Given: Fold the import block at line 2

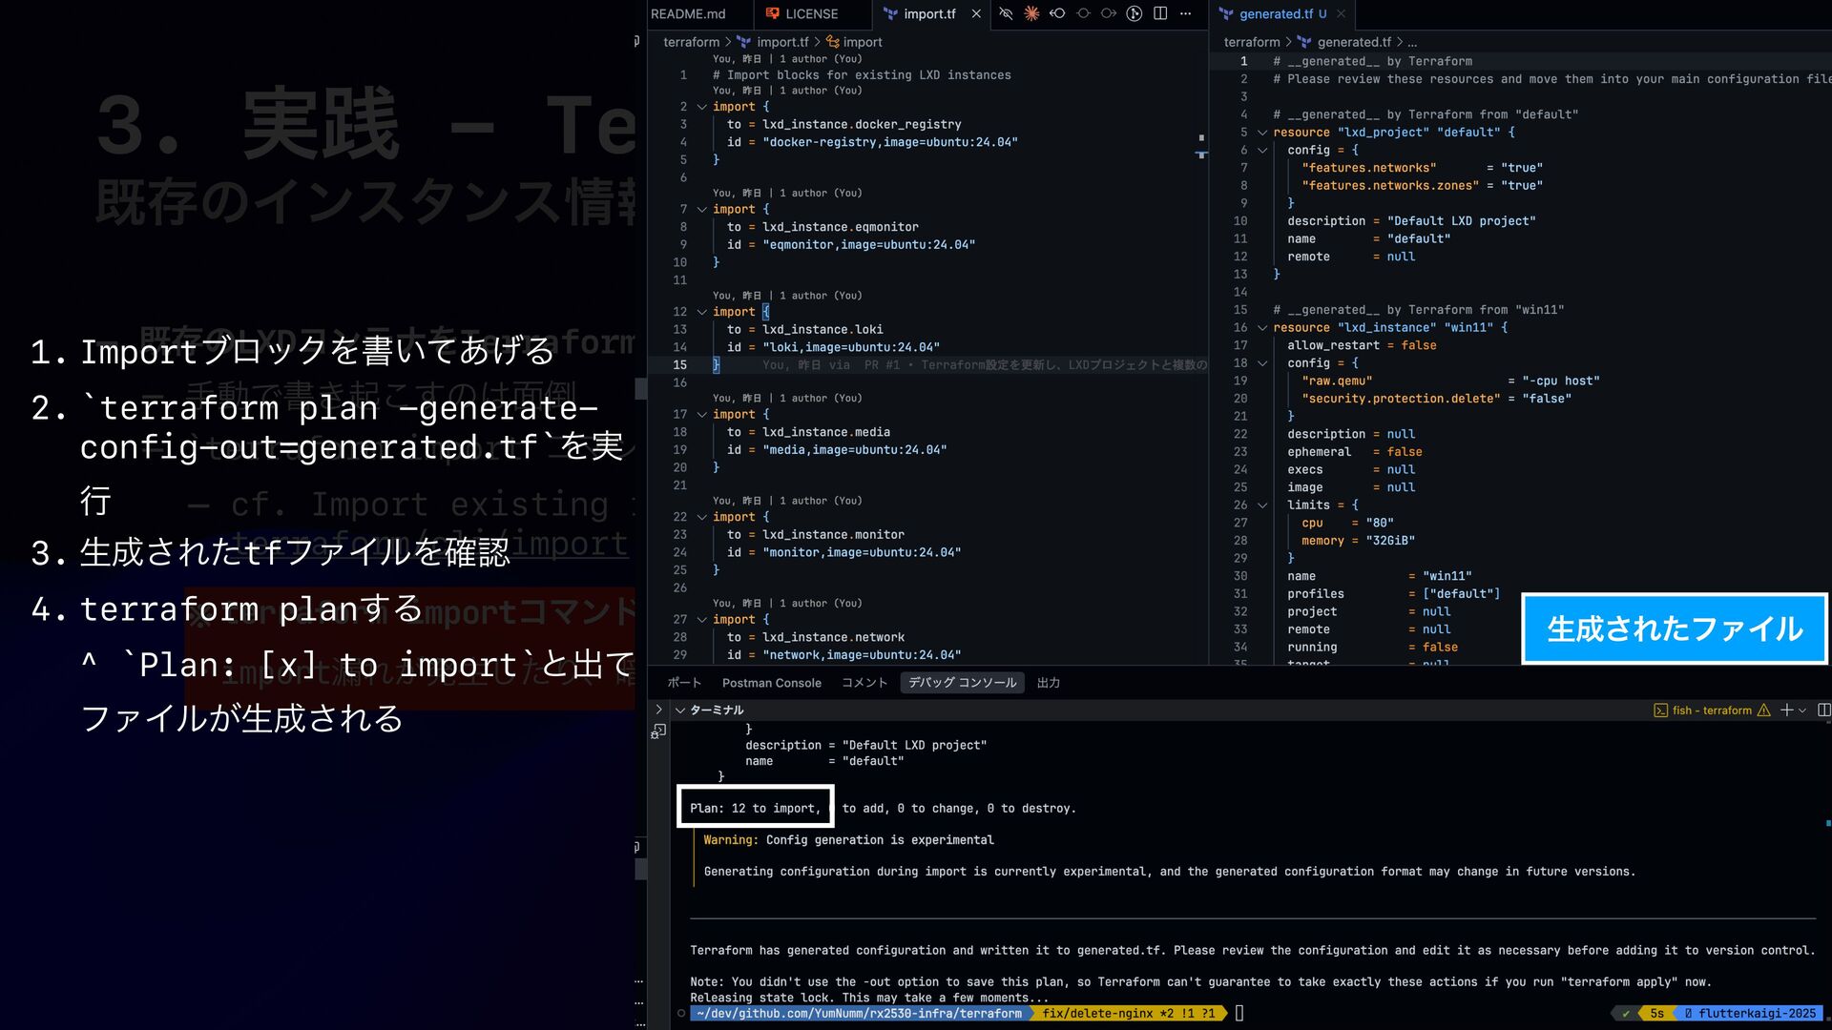Looking at the screenshot, I should click(x=702, y=107).
